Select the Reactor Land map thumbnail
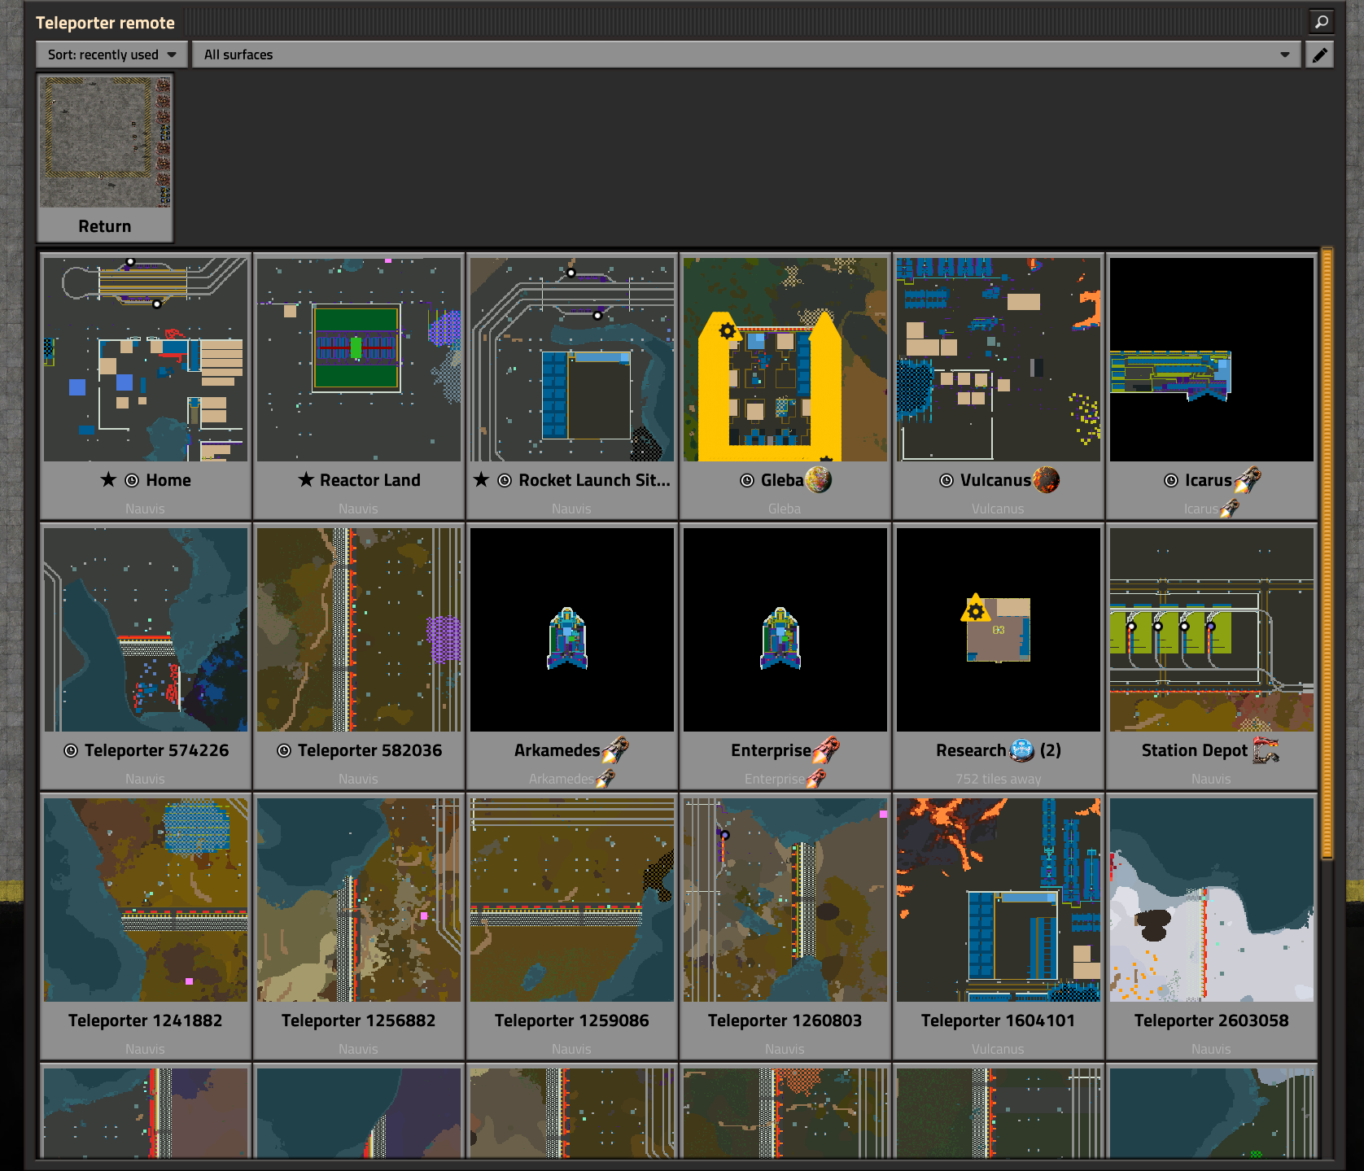 (x=359, y=360)
